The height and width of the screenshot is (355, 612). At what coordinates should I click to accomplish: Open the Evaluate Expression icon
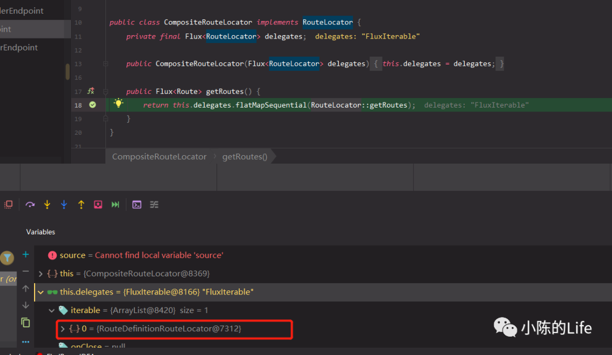137,204
